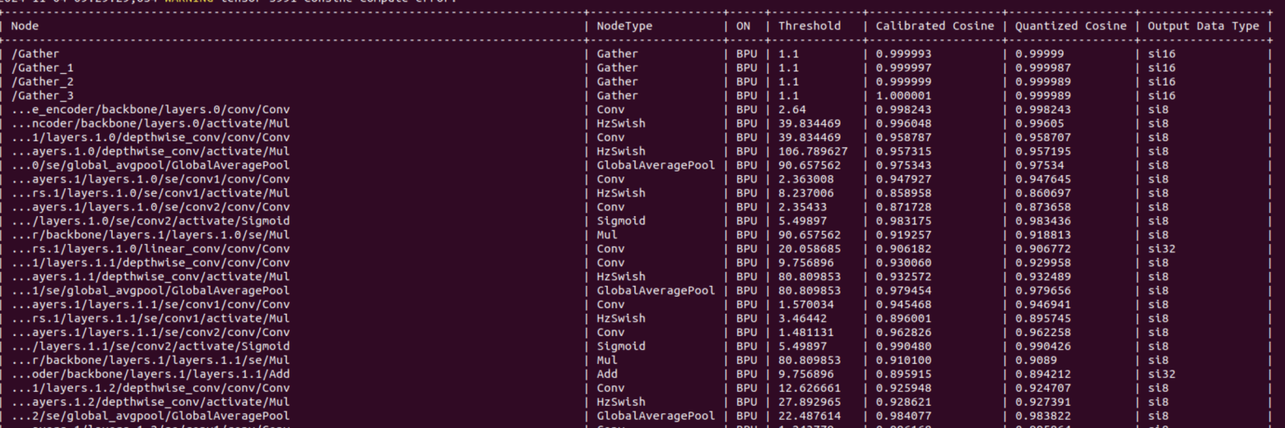Screen dimensions: 1285x428
Task: Select the Quantized Cosine column header
Action: pyautogui.click(x=1070, y=26)
